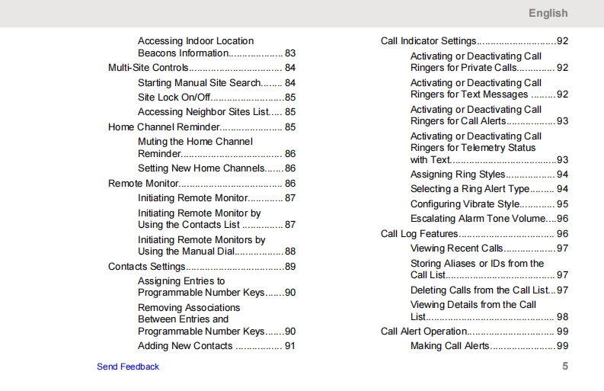604x391 pixels.
Task: Jump to Assigning Ring Styles entry
Action: pos(458,175)
